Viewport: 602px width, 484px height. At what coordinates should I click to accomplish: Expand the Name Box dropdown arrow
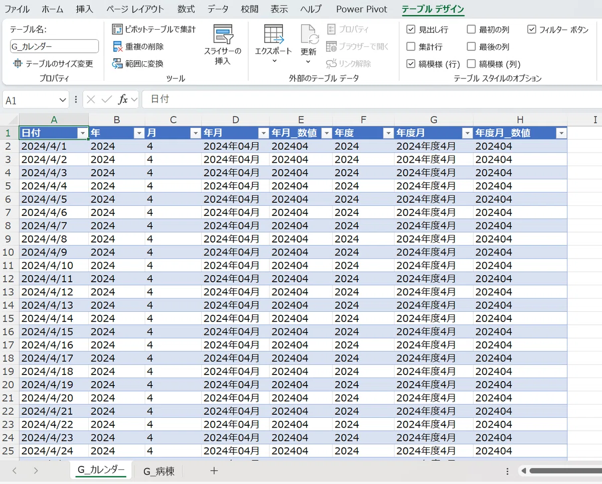pyautogui.click(x=63, y=100)
